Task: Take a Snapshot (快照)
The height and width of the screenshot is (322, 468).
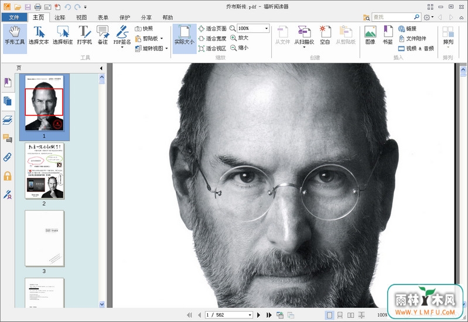Action: click(x=144, y=29)
